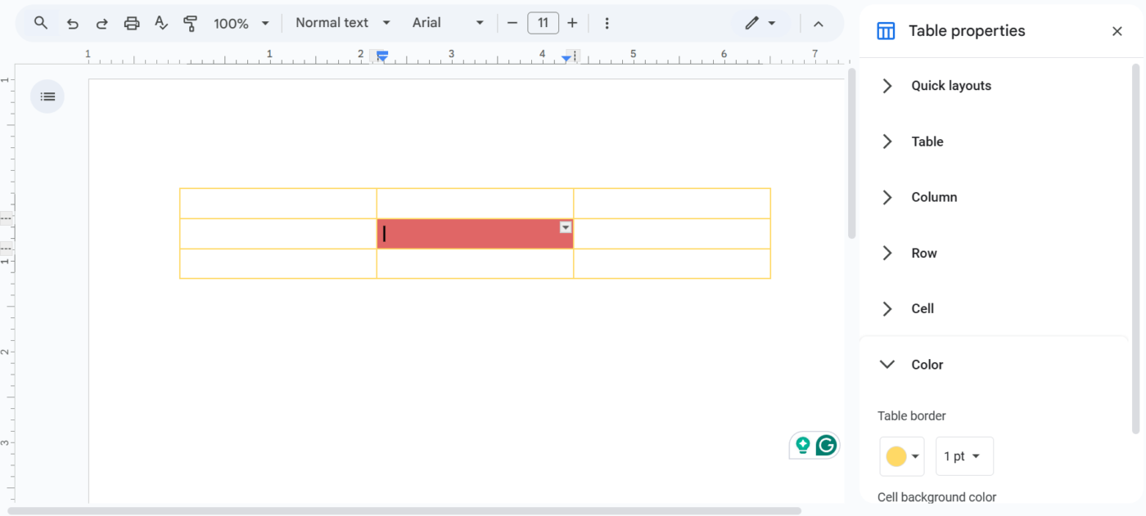Click the right indent marker on ruler
The image size is (1146, 516).
pyautogui.click(x=566, y=57)
